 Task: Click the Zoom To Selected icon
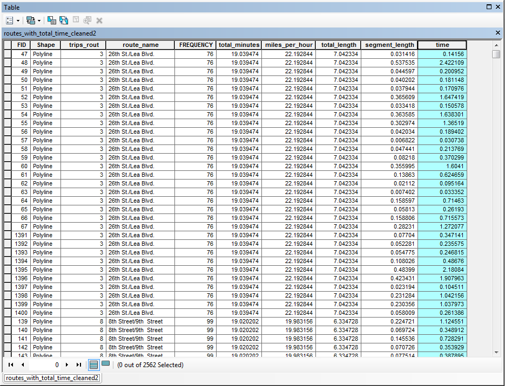pyautogui.click(x=87, y=20)
